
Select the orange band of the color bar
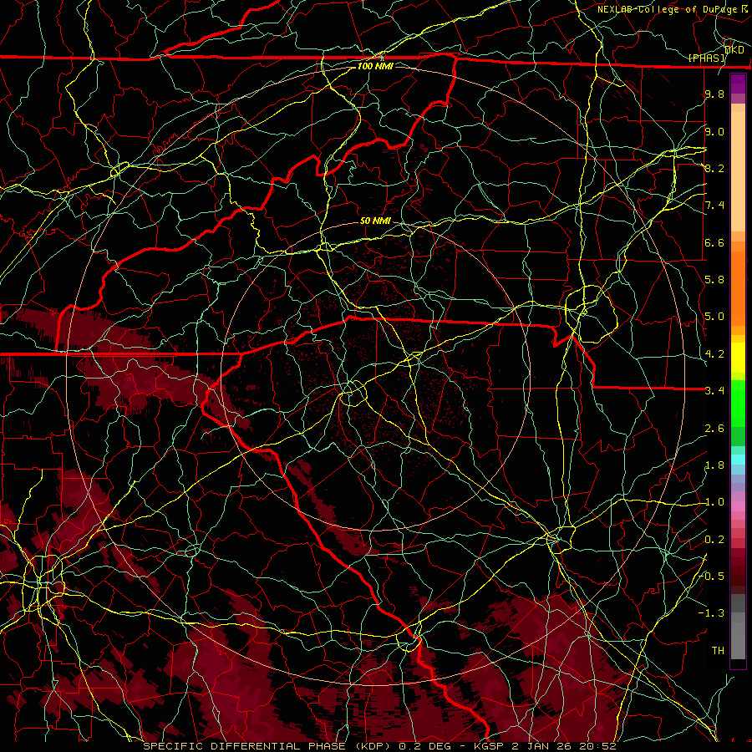(738, 287)
